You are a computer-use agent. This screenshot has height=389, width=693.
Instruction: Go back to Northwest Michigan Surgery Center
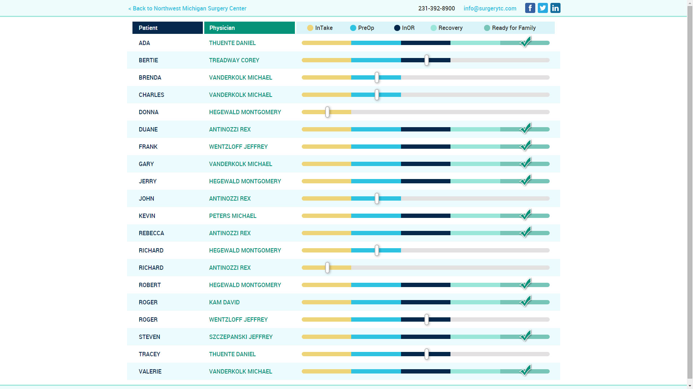click(x=187, y=8)
